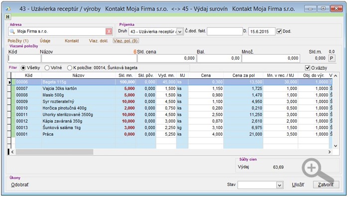Switch to Kontakt tab
The height and width of the screenshot is (197, 348).
tap(72, 41)
